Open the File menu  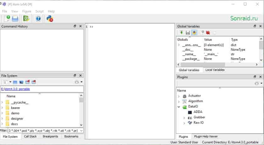click(x=4, y=11)
